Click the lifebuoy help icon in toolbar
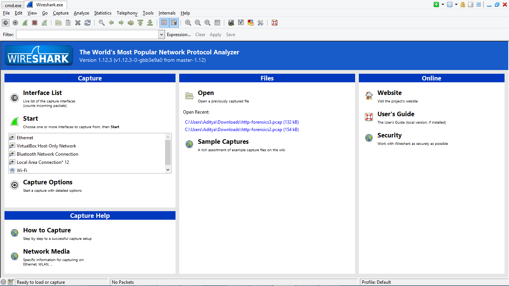The image size is (509, 286). click(275, 23)
